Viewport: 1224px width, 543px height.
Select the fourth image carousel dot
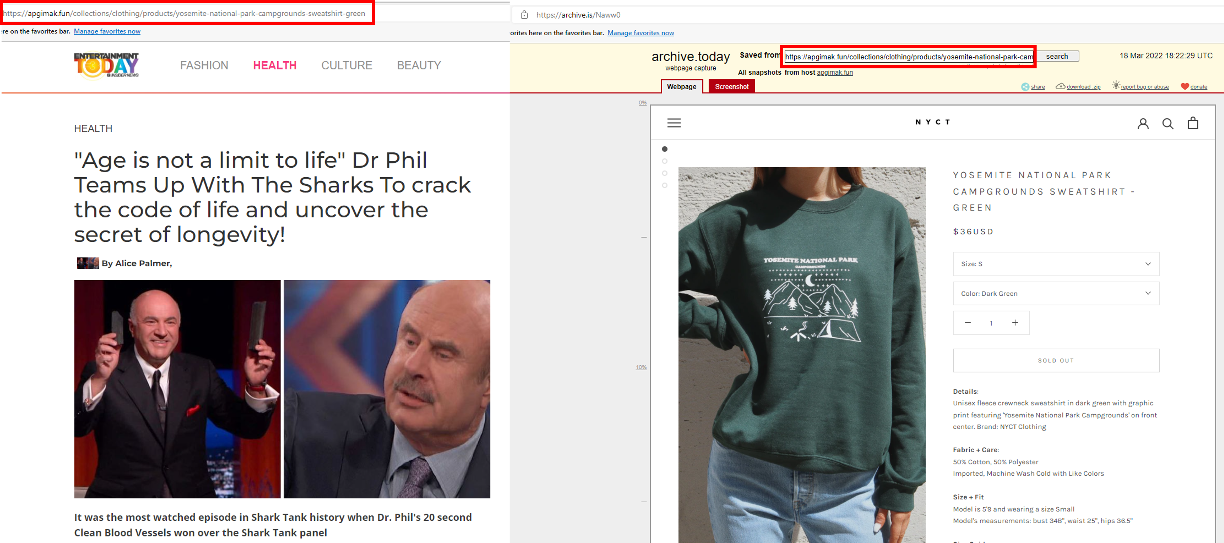click(x=664, y=186)
